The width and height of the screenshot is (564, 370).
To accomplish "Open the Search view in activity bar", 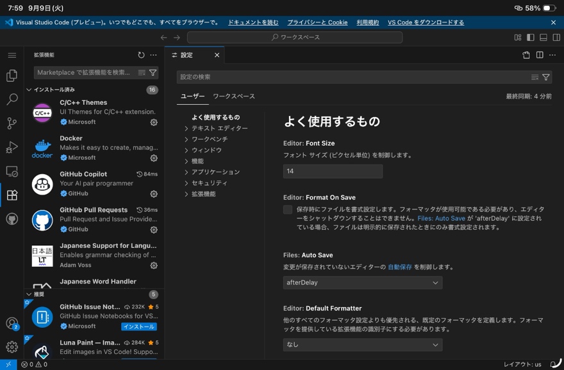I will [x=12, y=99].
